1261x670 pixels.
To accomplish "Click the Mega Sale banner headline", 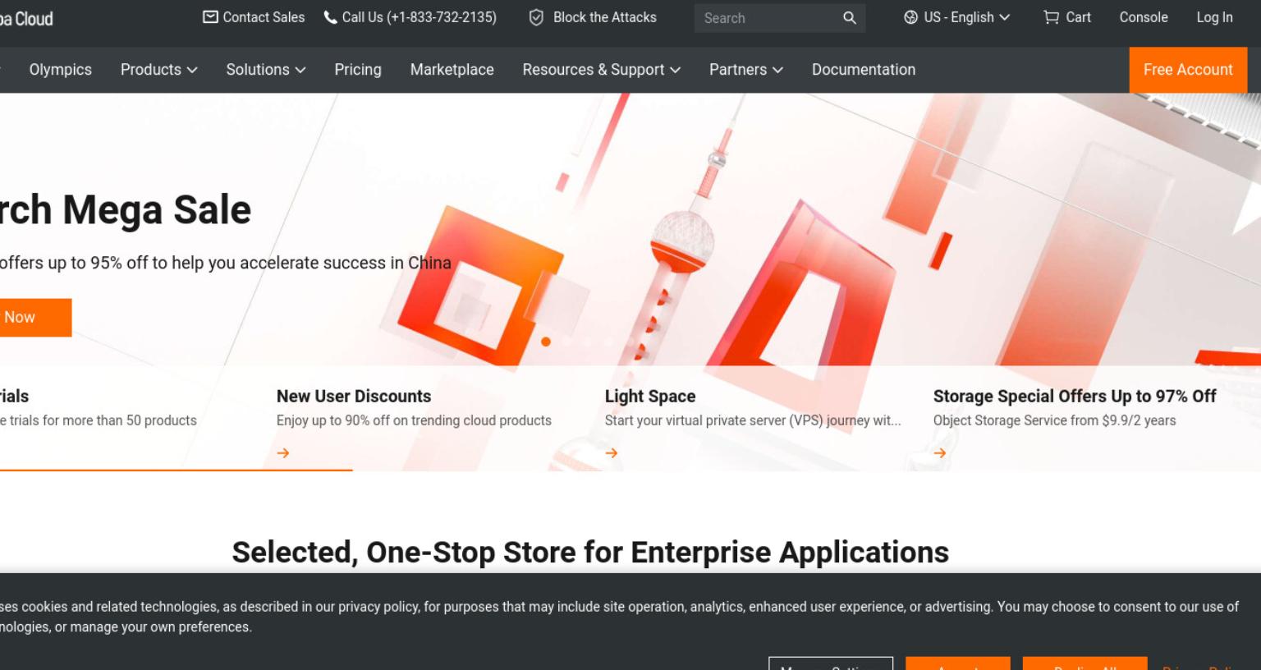I will 126,210.
